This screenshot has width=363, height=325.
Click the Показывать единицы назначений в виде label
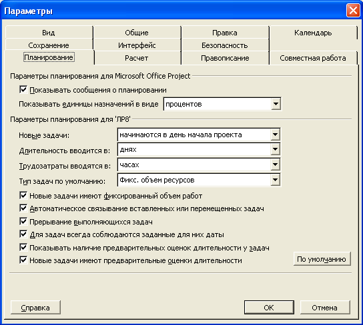pyautogui.click(x=89, y=104)
